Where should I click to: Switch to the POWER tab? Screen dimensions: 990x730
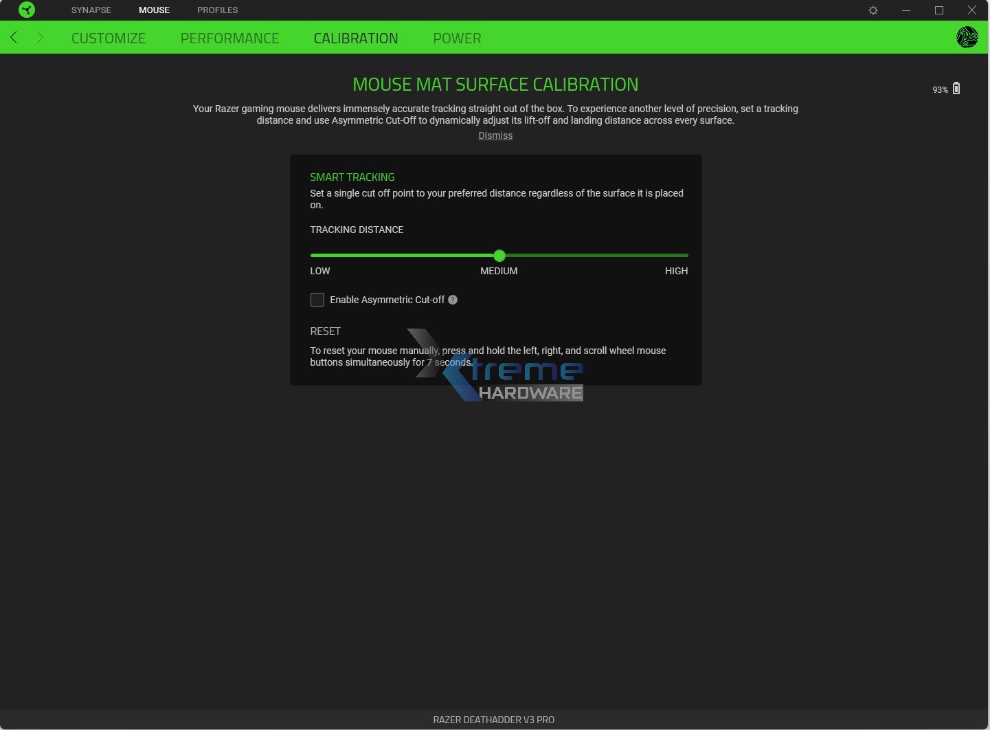[457, 38]
